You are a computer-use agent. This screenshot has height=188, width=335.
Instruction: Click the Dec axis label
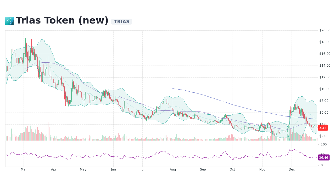pos(292,169)
